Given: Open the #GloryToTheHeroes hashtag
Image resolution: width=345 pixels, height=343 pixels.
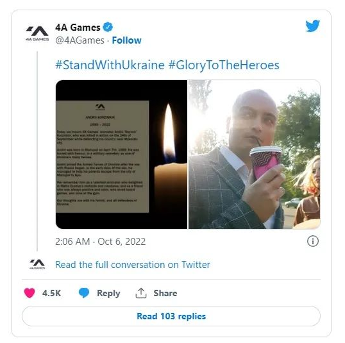Looking at the screenshot, I should click(x=224, y=65).
